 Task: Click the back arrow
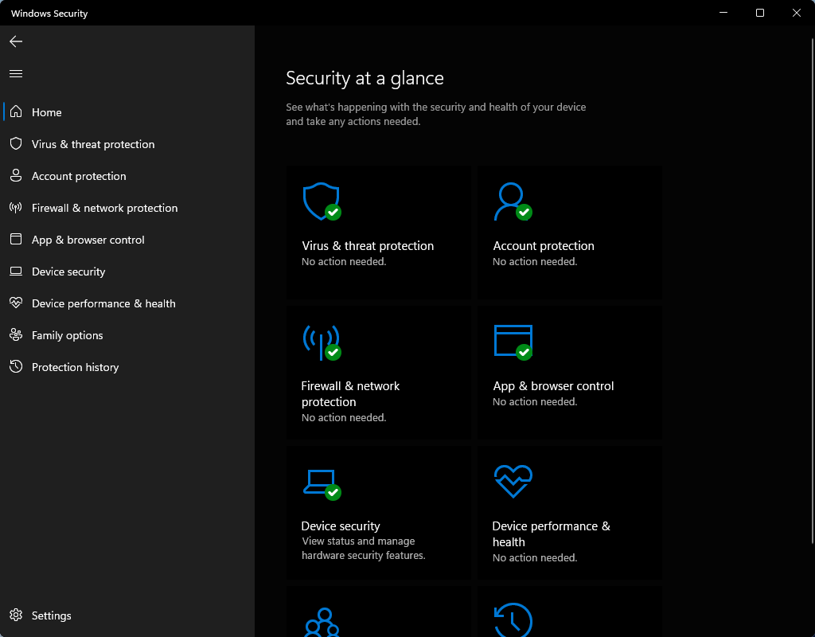(x=15, y=41)
